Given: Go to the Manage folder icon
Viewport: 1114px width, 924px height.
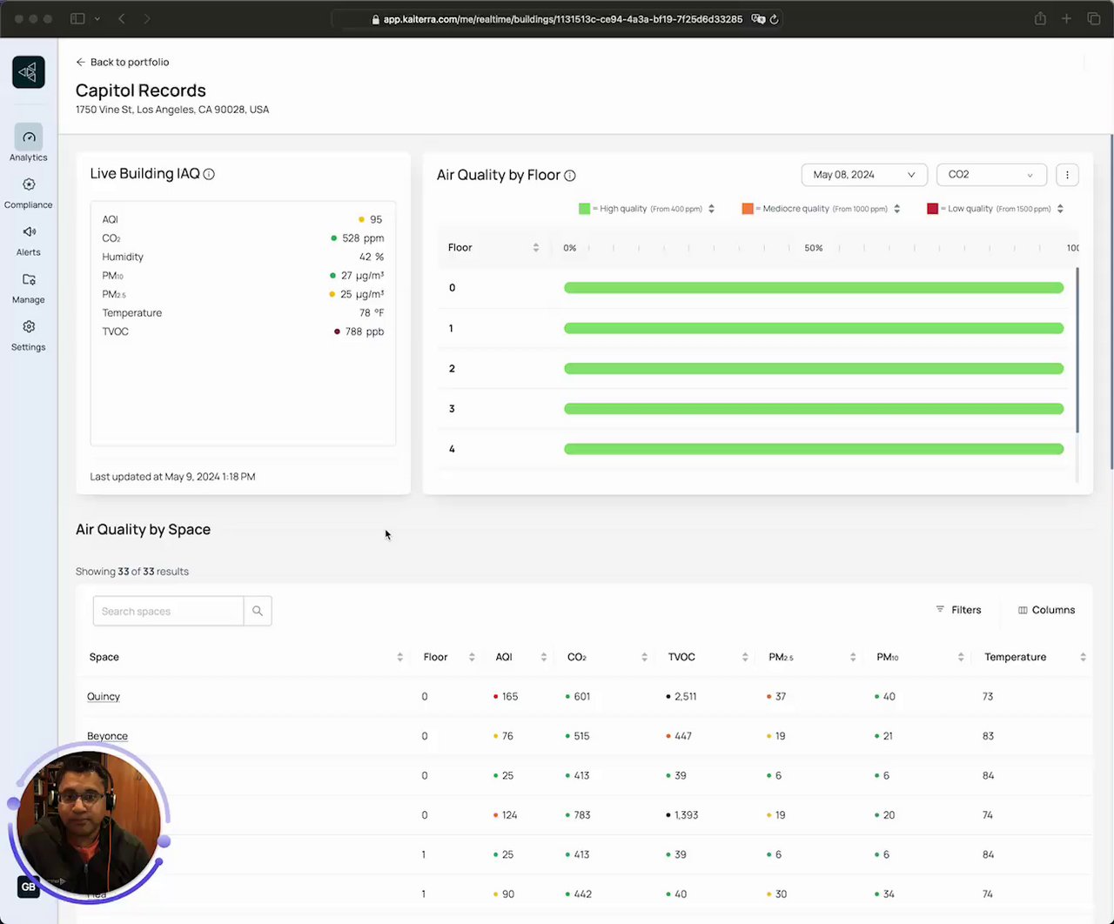Looking at the screenshot, I should click(x=29, y=280).
